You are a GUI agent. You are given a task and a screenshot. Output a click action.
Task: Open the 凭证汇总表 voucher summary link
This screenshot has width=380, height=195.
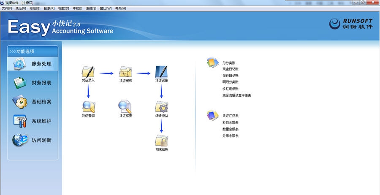(x=231, y=116)
